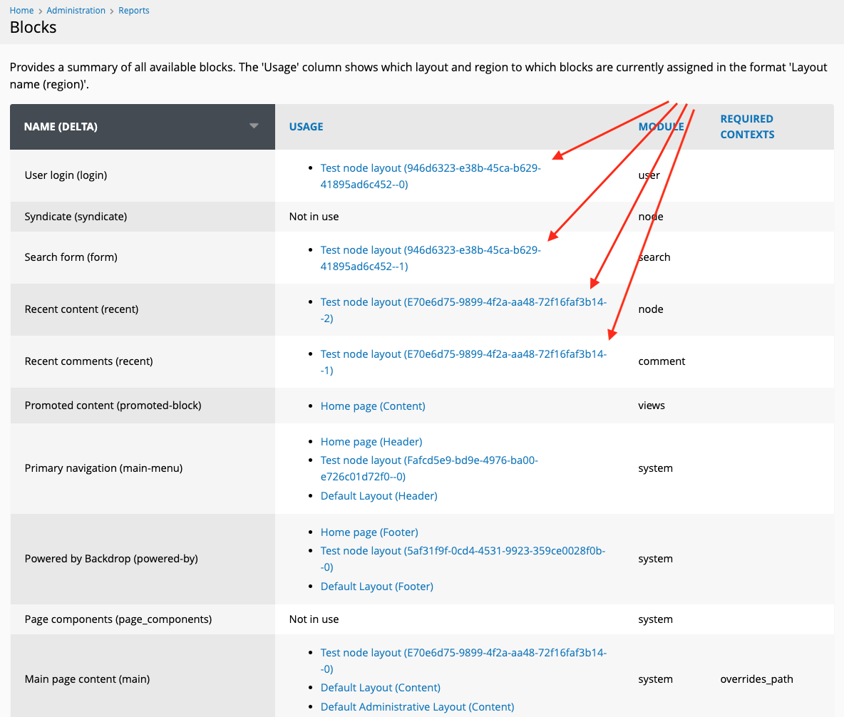
Task: Open Default Layout (Content) link
Action: [x=381, y=687]
